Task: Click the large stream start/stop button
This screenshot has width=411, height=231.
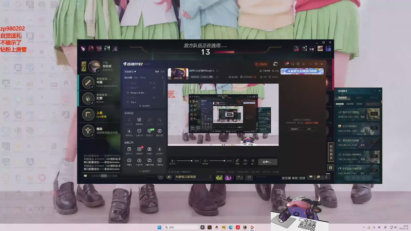Action: [x=268, y=162]
